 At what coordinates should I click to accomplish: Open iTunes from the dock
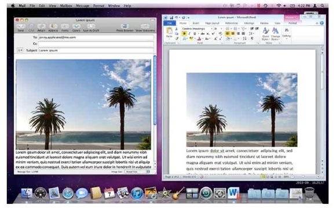[x=137, y=193]
